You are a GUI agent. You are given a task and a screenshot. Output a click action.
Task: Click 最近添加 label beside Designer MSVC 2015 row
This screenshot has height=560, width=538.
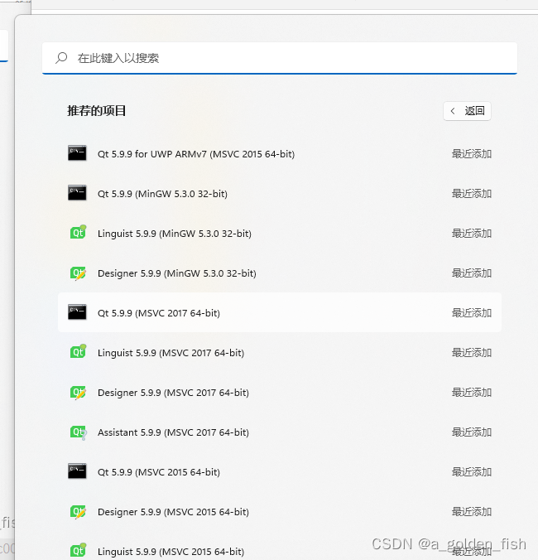tap(472, 512)
